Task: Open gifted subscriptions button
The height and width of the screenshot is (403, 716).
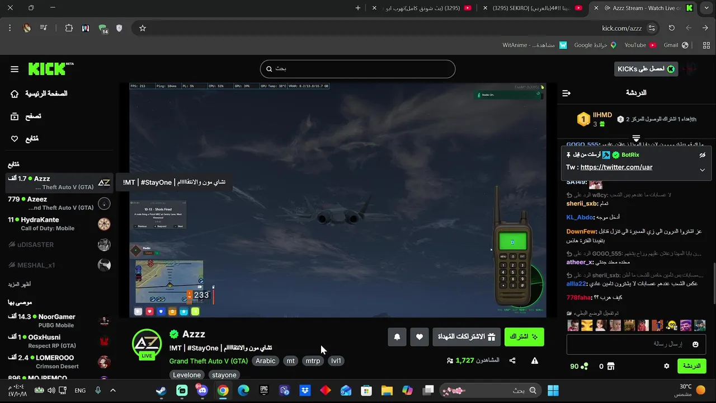Action: 465,336
